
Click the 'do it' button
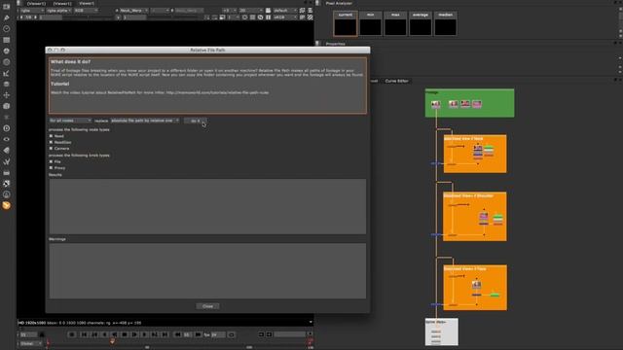coord(195,121)
